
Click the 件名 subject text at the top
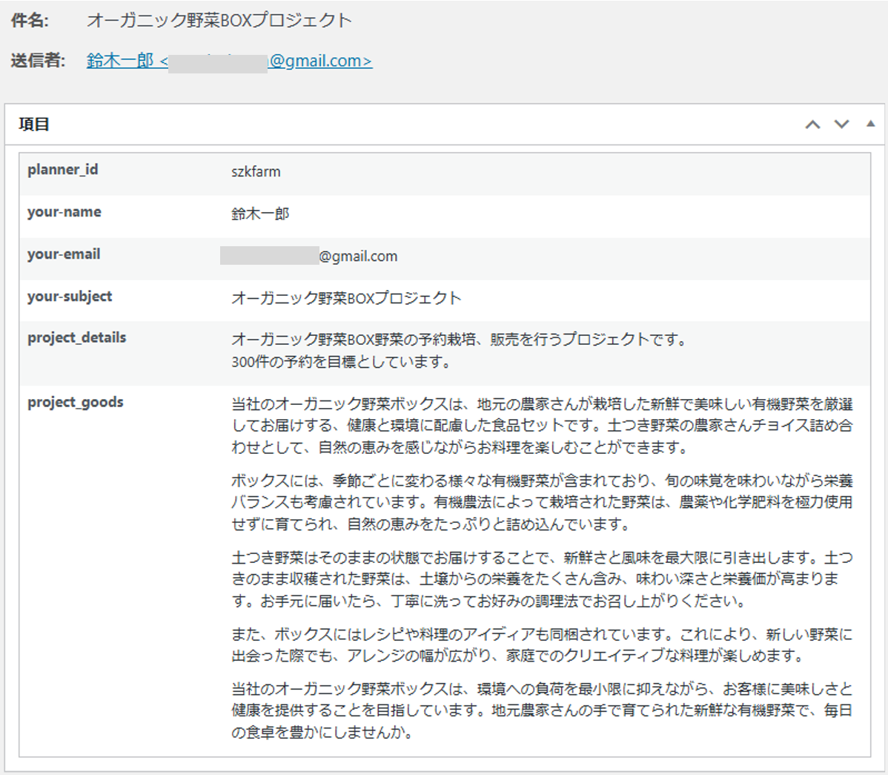click(219, 21)
